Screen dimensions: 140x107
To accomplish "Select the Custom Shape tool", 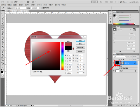I will [x=3, y=57].
